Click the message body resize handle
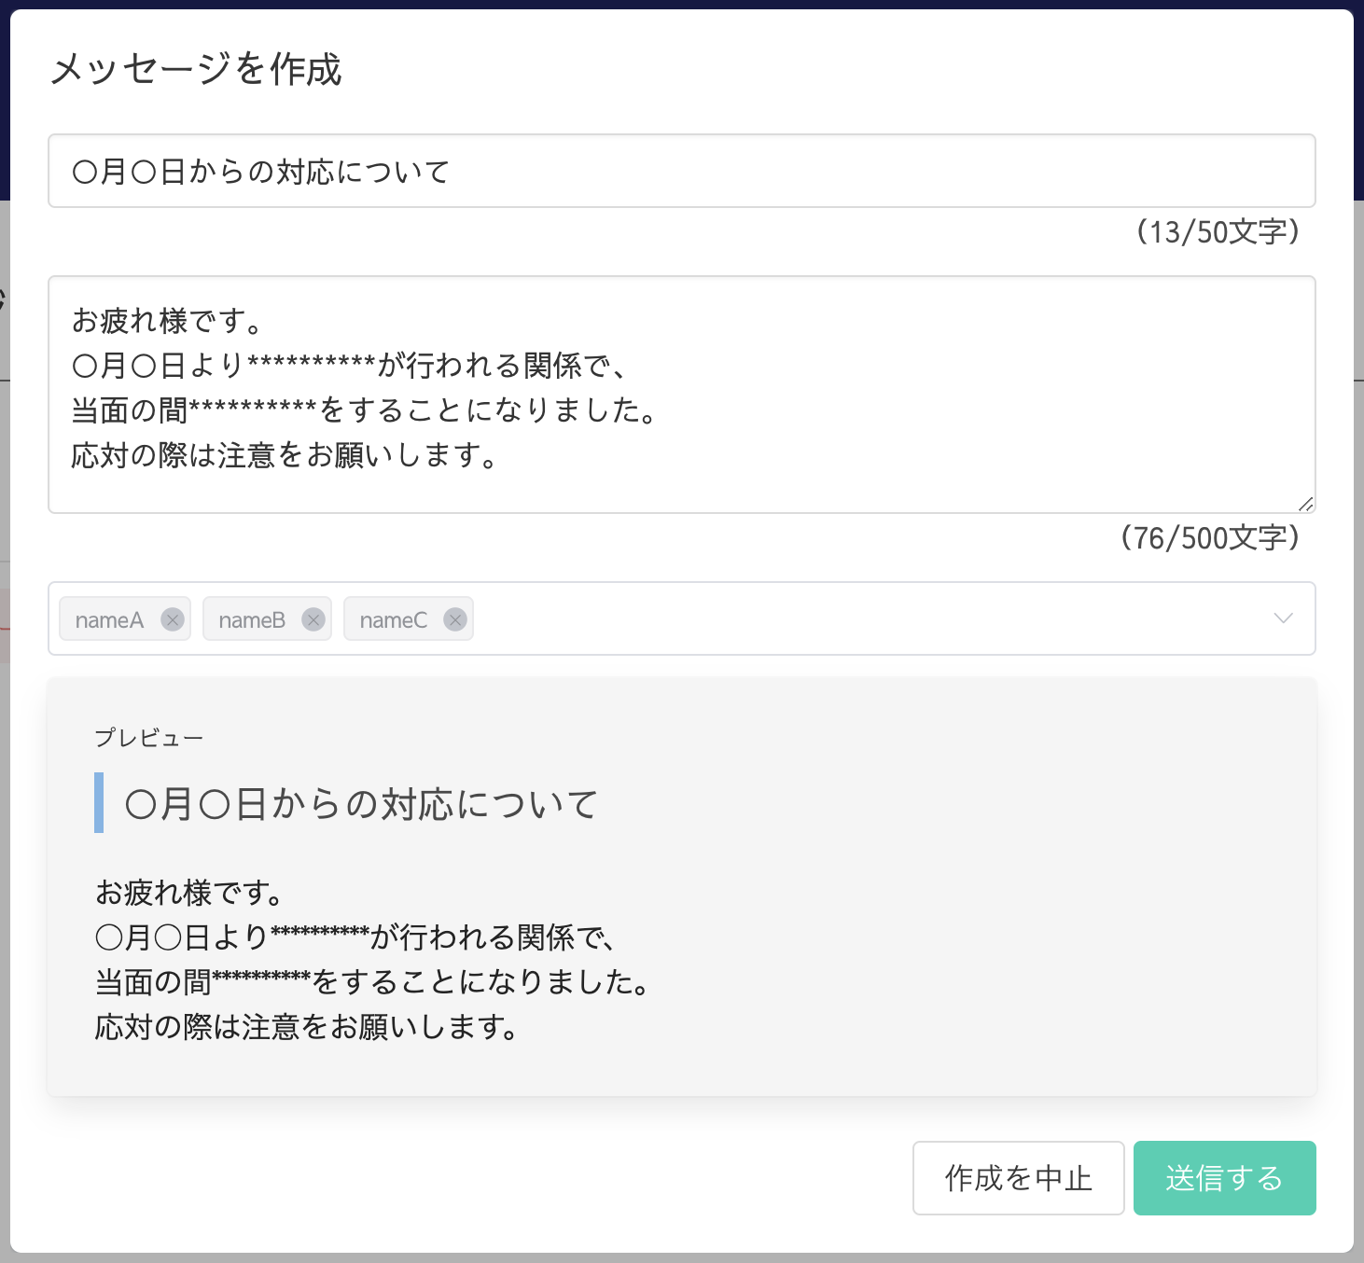The image size is (1364, 1263). 1306,504
